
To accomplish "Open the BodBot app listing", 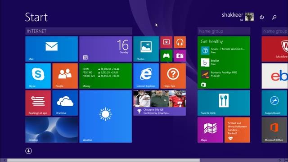I will 210,62.
